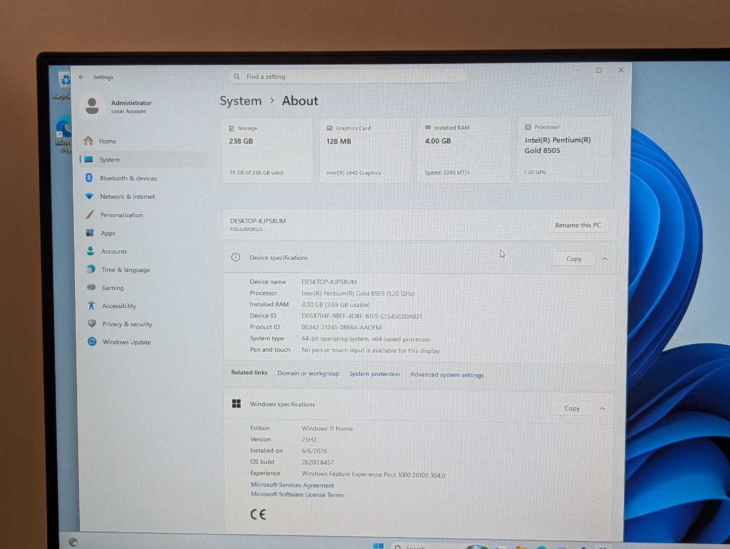730x549 pixels.
Task: Click the Device specifications info icon
Action: pyautogui.click(x=235, y=257)
